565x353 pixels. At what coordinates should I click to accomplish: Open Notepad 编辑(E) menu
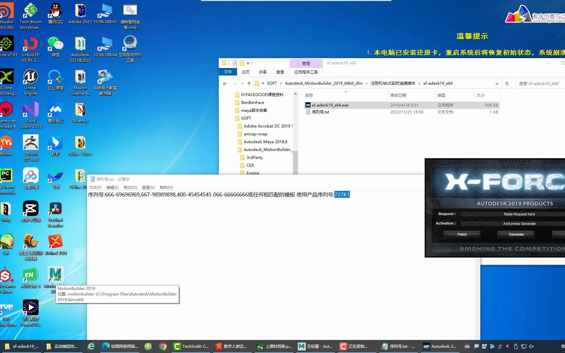112,187
